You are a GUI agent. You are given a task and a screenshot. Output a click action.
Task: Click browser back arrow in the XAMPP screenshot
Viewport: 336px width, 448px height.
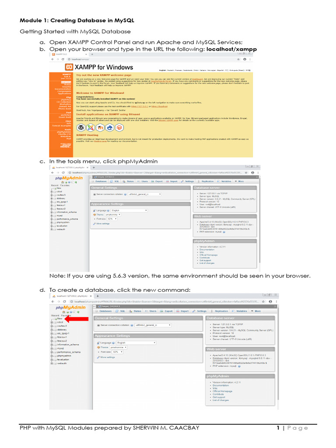[52, 59]
